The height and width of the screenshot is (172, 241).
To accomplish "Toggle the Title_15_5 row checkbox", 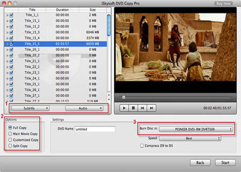I will [11, 44].
